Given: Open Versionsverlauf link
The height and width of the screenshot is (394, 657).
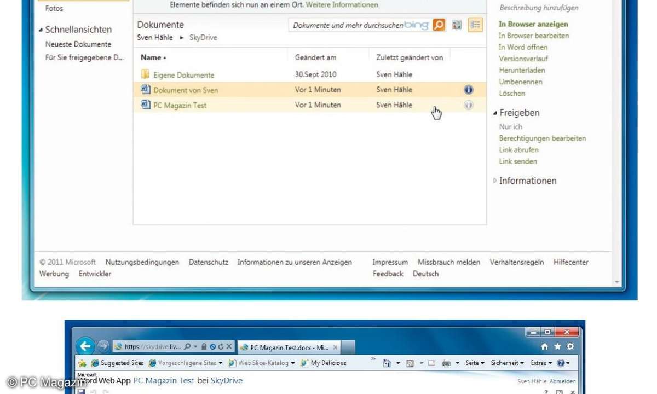Looking at the screenshot, I should click(523, 59).
